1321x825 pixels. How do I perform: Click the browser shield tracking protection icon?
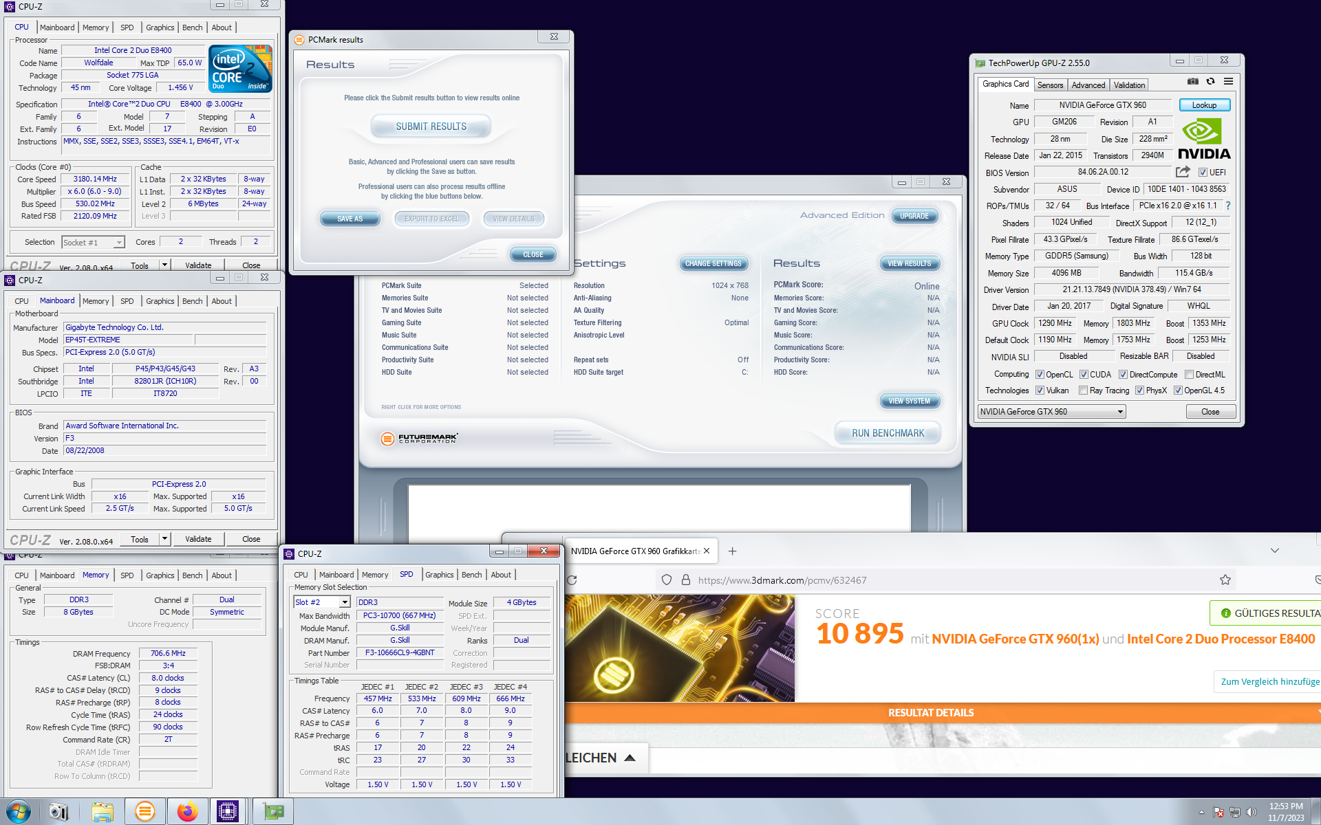coord(666,580)
